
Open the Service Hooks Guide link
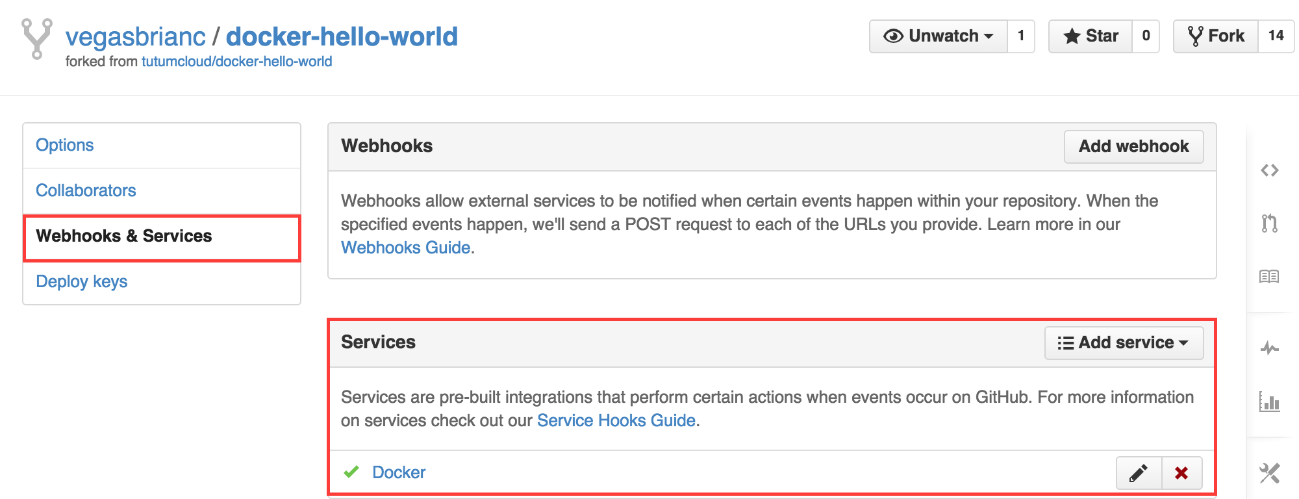coord(616,420)
